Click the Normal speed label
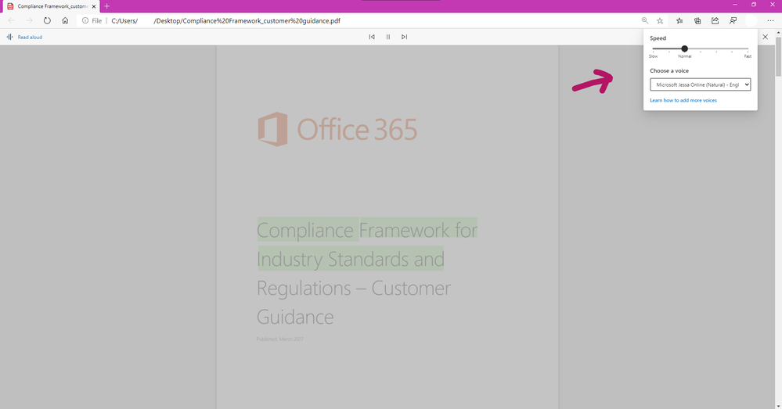Viewport: 782px width, 409px height. point(685,56)
